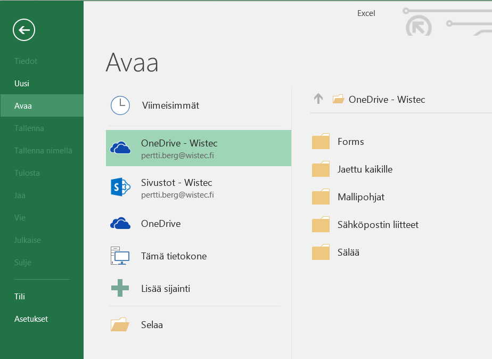Screen dimensions: 492x359
Task: Click the breadcrumb open-folder icon
Action: click(338, 100)
